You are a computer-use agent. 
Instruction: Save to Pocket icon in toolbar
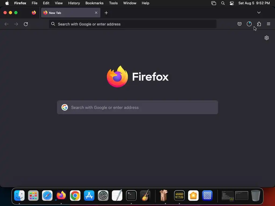tap(239, 24)
